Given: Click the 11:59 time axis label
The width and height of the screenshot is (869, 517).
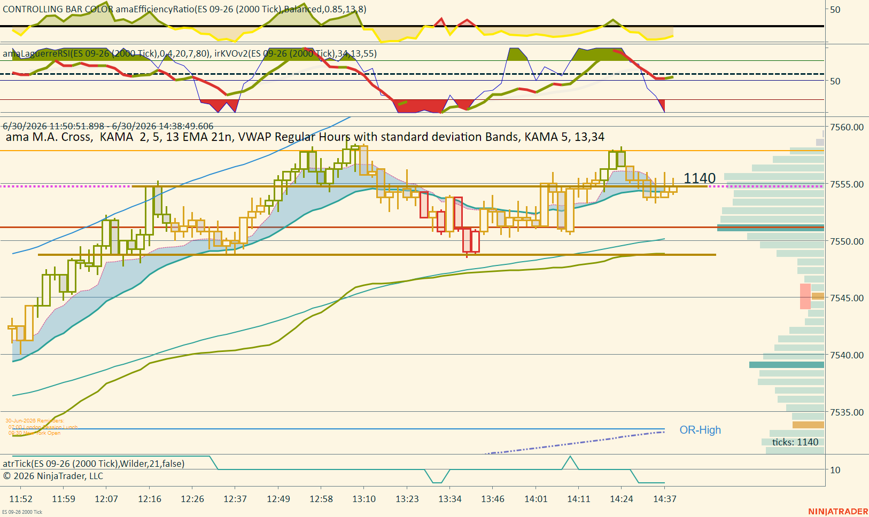Looking at the screenshot, I should (64, 499).
